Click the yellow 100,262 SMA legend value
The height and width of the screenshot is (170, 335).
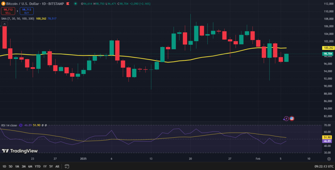[41, 19]
